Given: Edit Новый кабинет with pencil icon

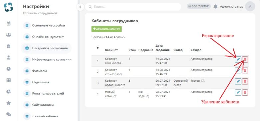Looking at the screenshot, I should click(238, 92).
